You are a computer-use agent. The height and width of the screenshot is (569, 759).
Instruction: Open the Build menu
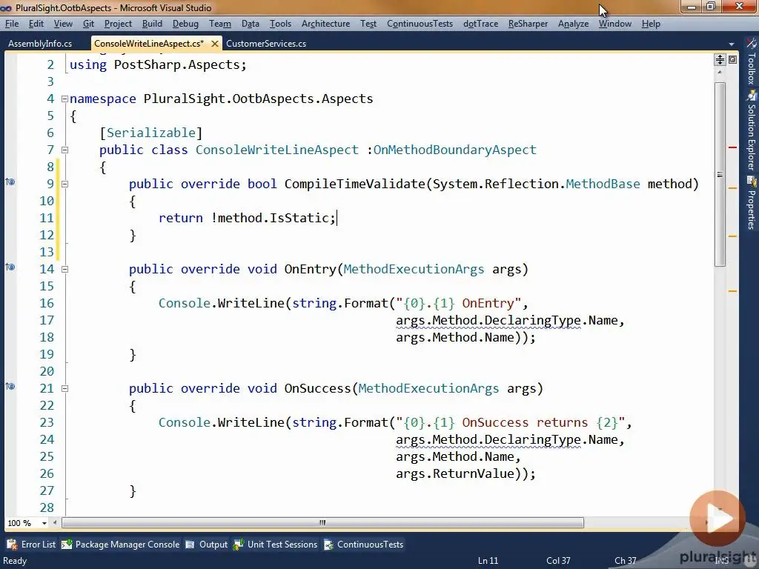[x=152, y=24]
